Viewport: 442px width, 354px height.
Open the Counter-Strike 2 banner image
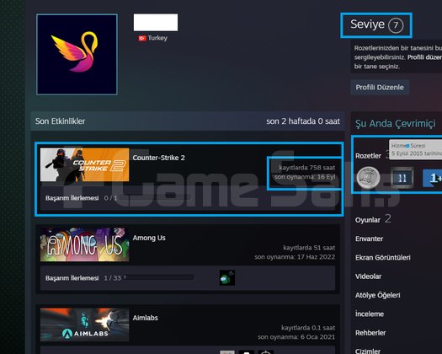84,165
